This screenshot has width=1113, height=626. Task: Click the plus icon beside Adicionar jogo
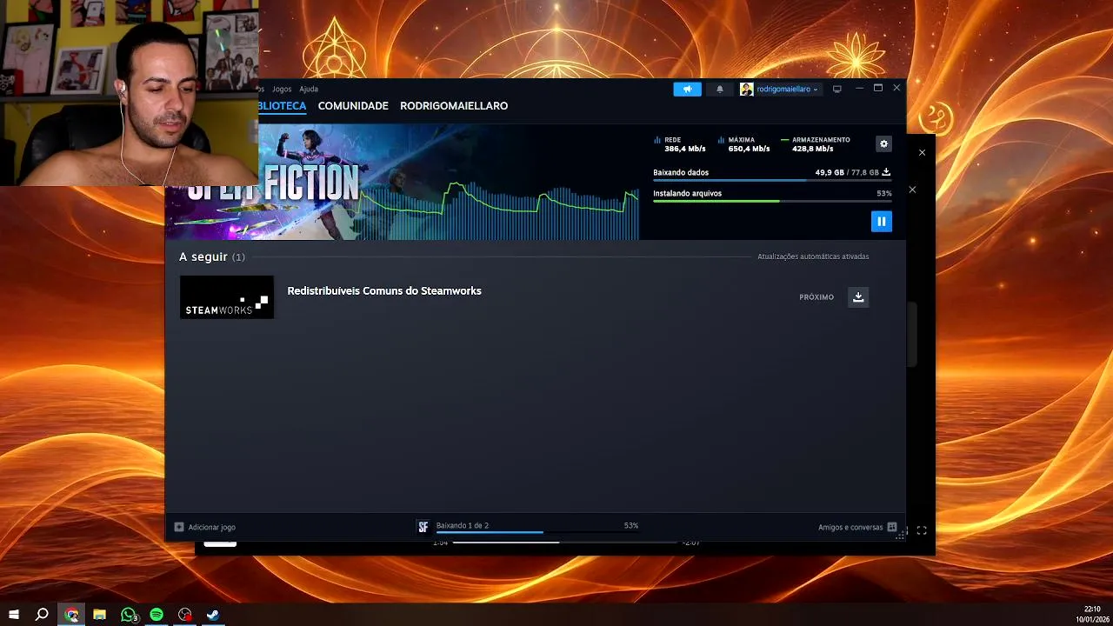click(179, 527)
